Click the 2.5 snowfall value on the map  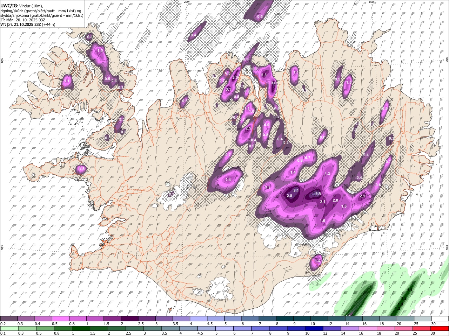click(x=249, y=128)
